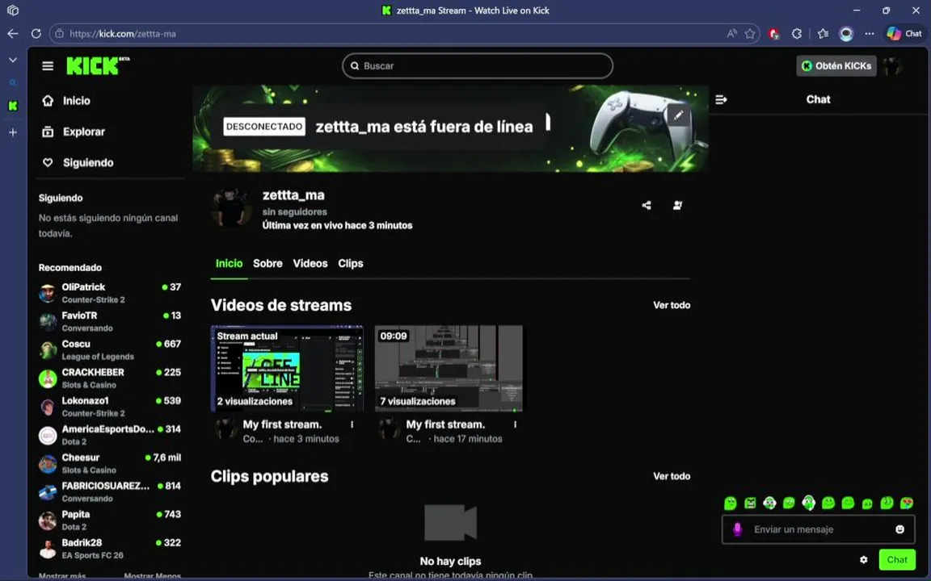This screenshot has height=581, width=931.
Task: Open options for video posted 3 minutes ago
Action: point(352,424)
